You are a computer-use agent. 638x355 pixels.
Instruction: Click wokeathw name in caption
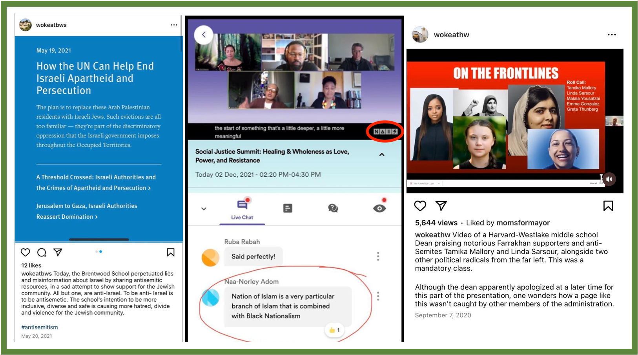point(433,235)
